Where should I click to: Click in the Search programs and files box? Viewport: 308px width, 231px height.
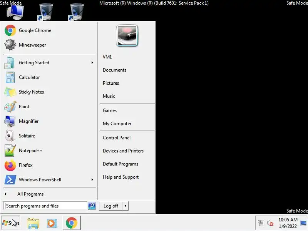45,206
